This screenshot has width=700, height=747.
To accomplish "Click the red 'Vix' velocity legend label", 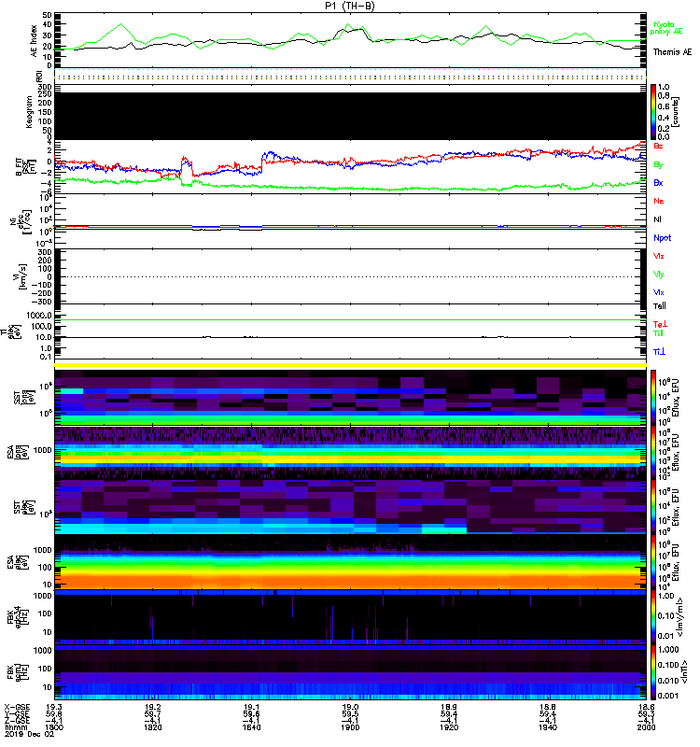I will click(x=658, y=256).
